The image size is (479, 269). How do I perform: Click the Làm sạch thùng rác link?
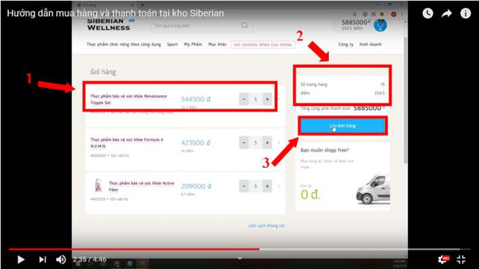[x=266, y=226]
